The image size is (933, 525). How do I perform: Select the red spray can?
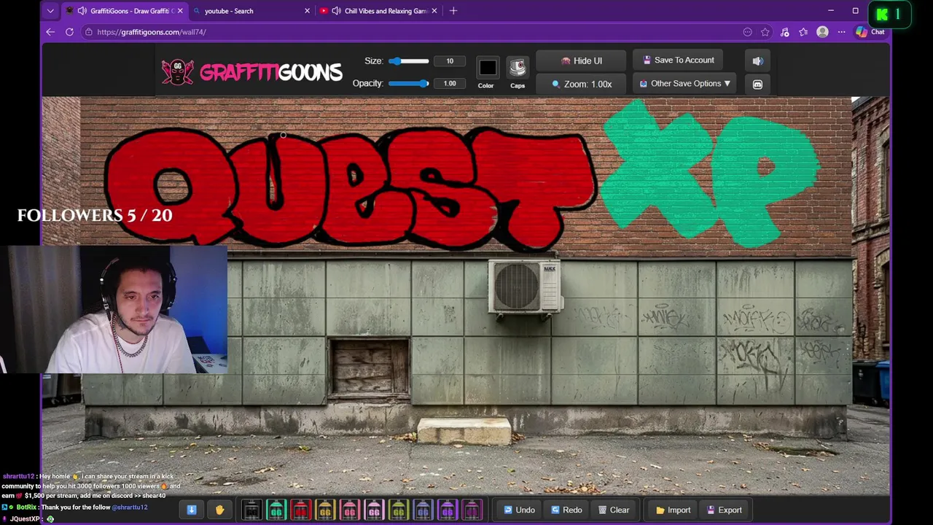(301, 510)
